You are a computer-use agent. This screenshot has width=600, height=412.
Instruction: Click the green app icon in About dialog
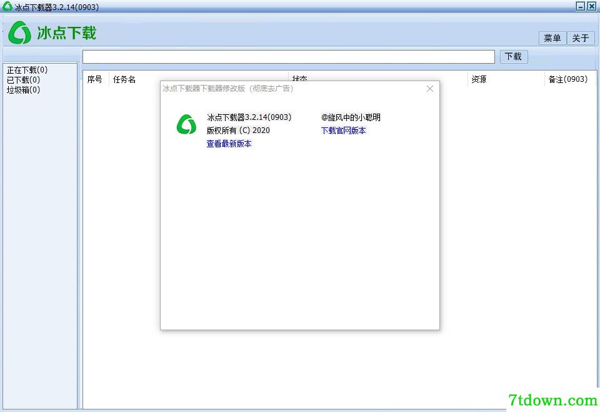pos(186,124)
